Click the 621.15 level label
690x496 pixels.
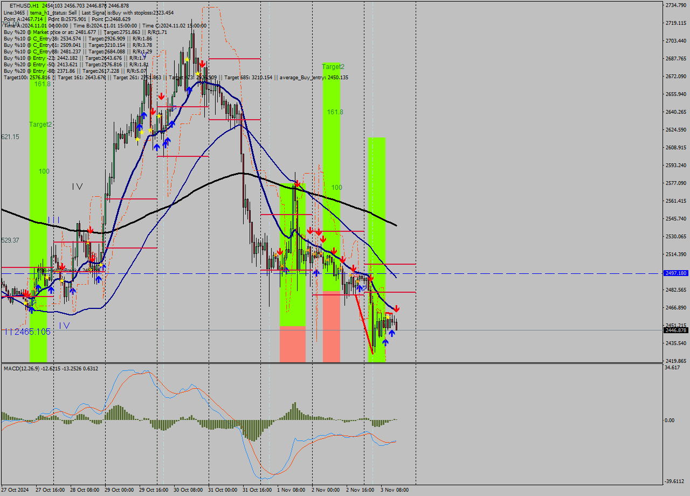coord(10,137)
